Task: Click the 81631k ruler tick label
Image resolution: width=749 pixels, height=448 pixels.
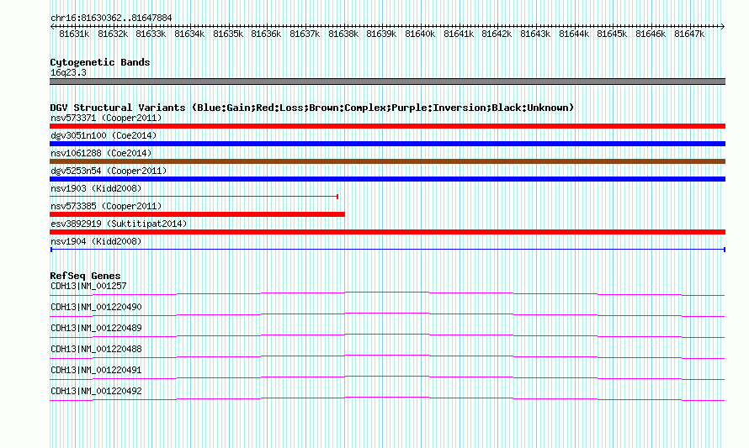Action: click(x=74, y=34)
